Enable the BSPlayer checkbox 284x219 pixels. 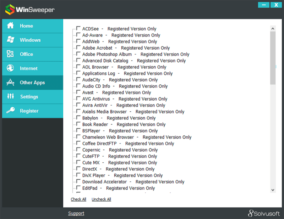78,130
